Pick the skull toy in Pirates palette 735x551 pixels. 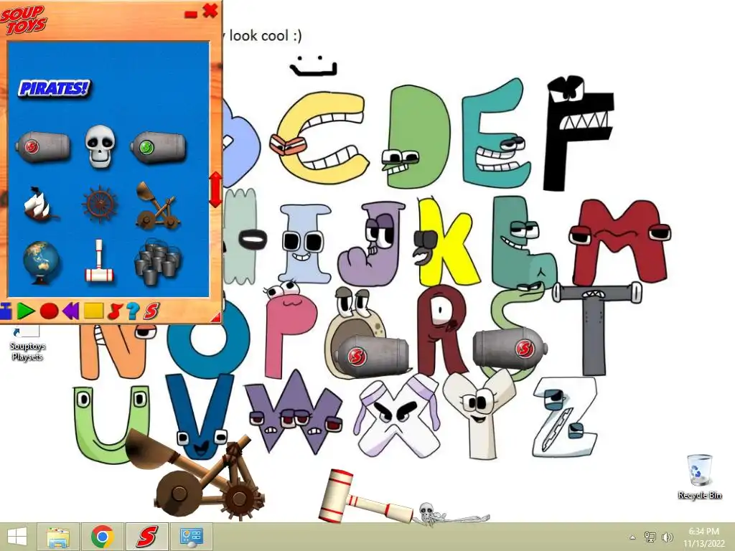click(x=99, y=146)
